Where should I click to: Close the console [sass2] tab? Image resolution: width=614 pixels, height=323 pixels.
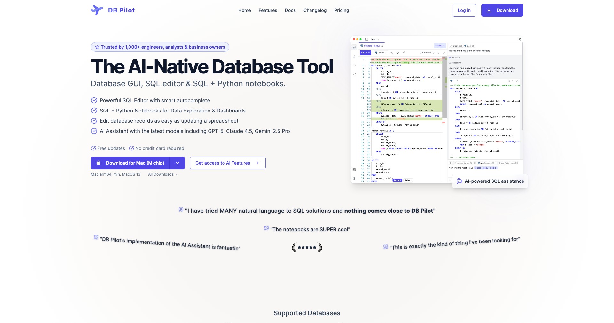tap(382, 46)
